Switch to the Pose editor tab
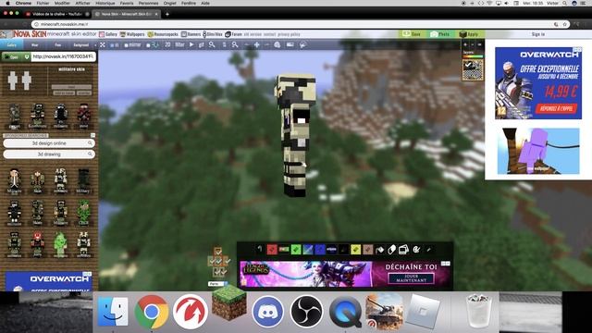Image resolution: width=592 pixels, height=333 pixels. pos(57,45)
